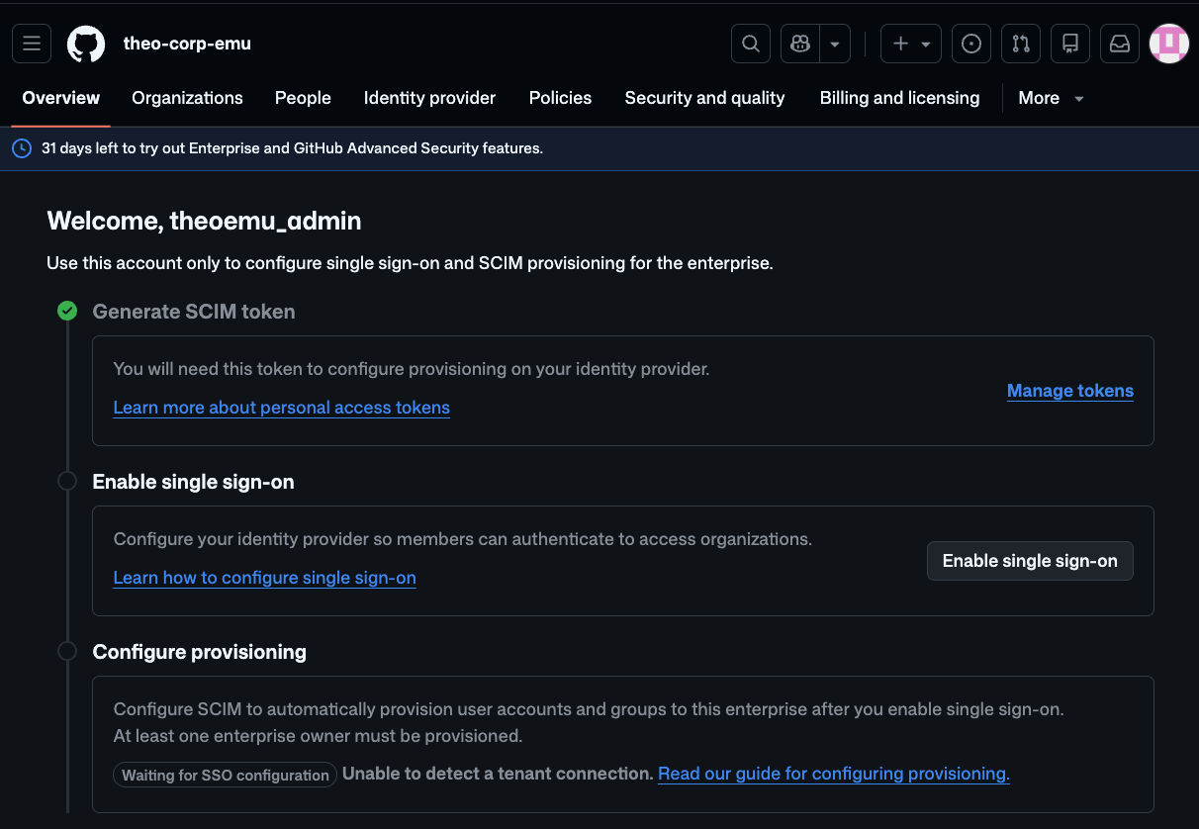Image resolution: width=1199 pixels, height=829 pixels.
Task: Click the clock icon in trial banner
Action: point(22,148)
